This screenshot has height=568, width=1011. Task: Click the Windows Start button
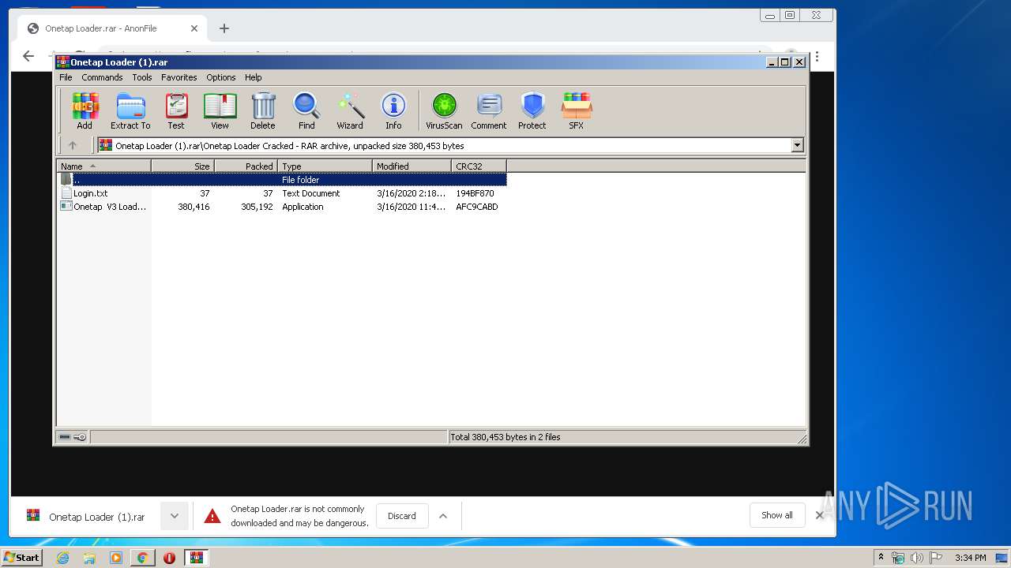point(21,557)
